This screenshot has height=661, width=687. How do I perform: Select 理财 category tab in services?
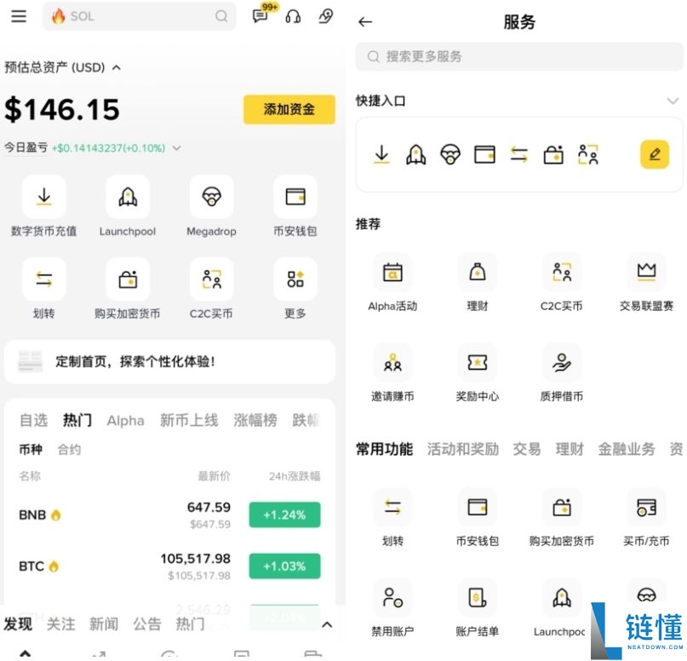570,449
